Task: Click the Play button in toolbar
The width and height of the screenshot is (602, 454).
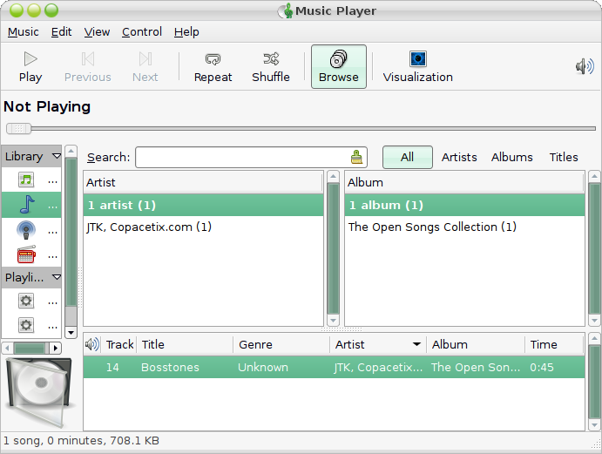Action: (x=30, y=66)
